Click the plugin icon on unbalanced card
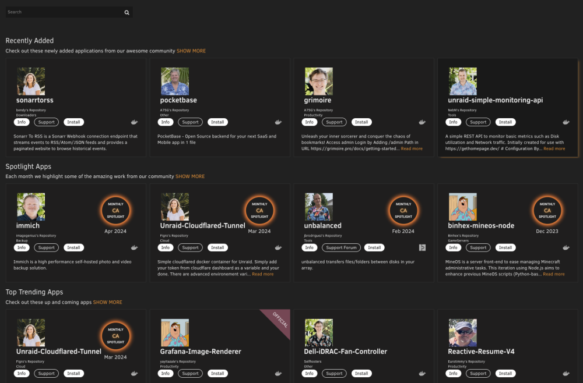 422,247
